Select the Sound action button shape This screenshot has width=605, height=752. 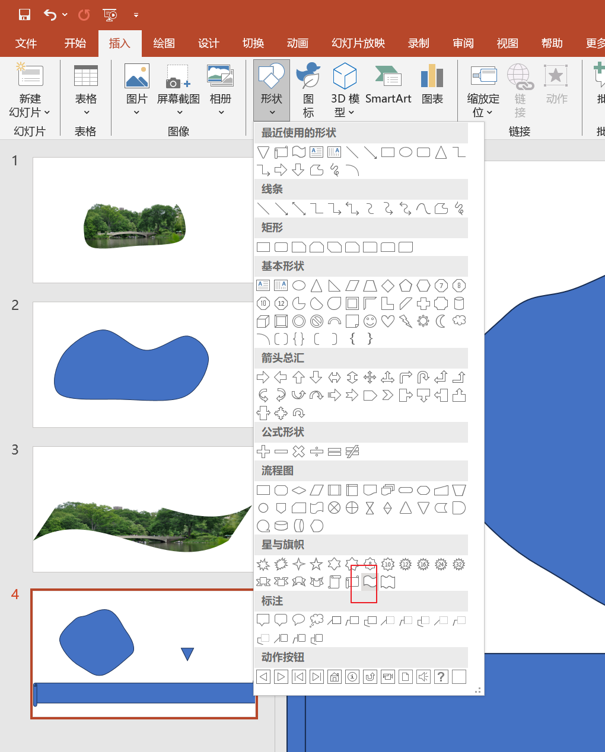coord(423,677)
